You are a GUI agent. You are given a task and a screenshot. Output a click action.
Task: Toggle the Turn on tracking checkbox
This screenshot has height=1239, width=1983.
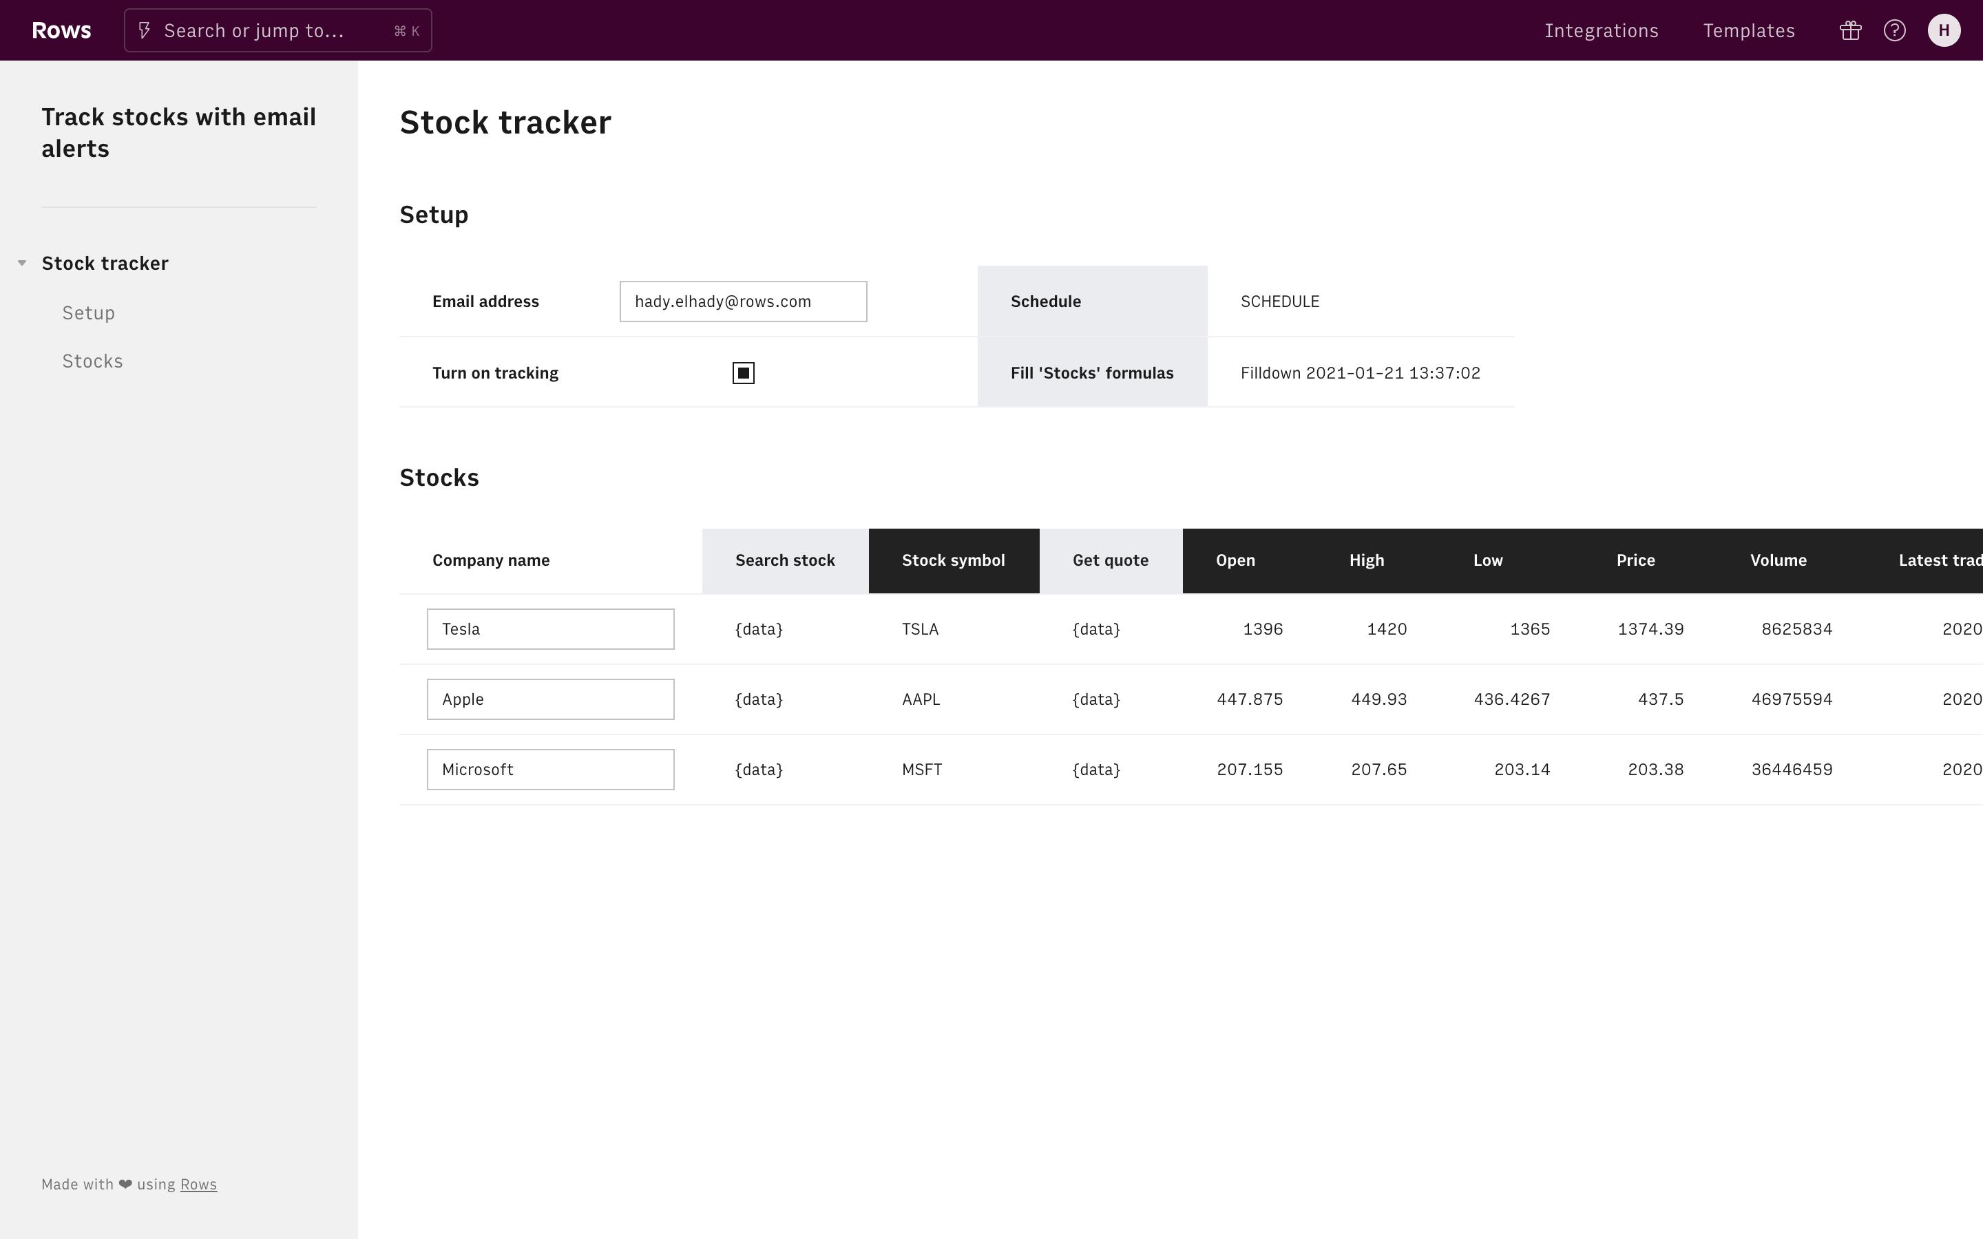pyautogui.click(x=743, y=373)
